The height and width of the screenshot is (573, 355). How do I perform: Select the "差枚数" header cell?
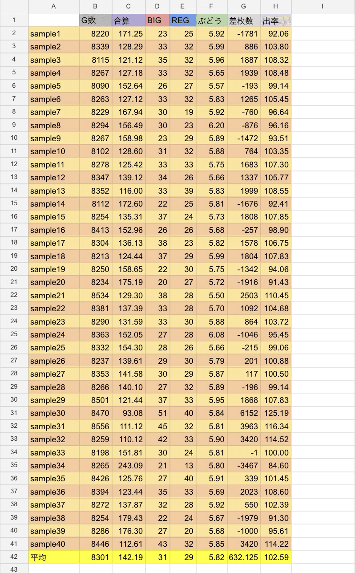244,20
